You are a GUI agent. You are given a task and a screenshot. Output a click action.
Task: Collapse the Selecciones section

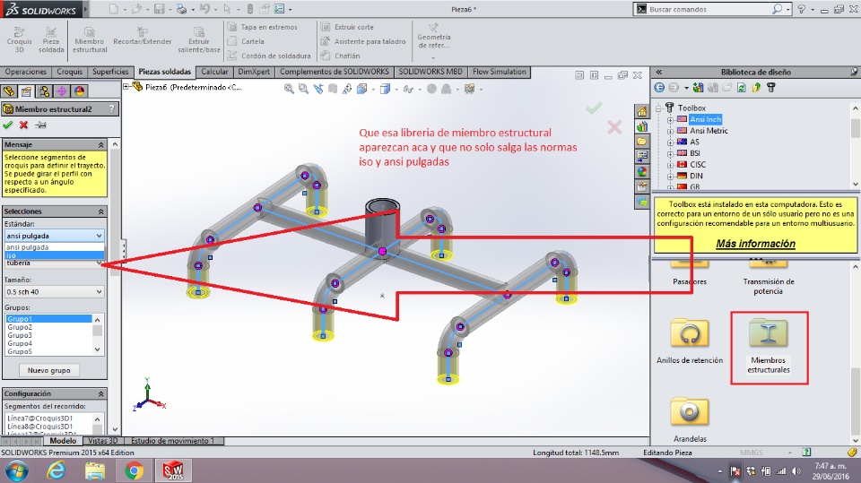tap(101, 211)
